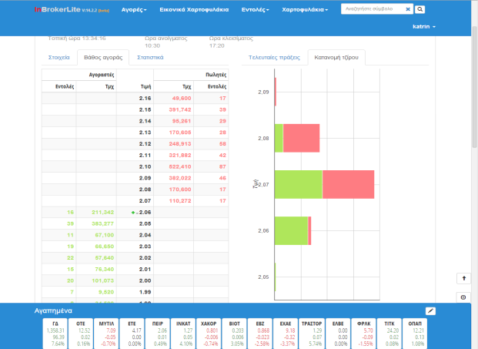Go to Εικονικά Χαρτοφυλάκια
The height and width of the screenshot is (349, 478).
point(192,10)
